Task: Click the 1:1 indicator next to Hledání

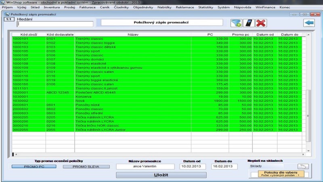Action: (x=8, y=19)
